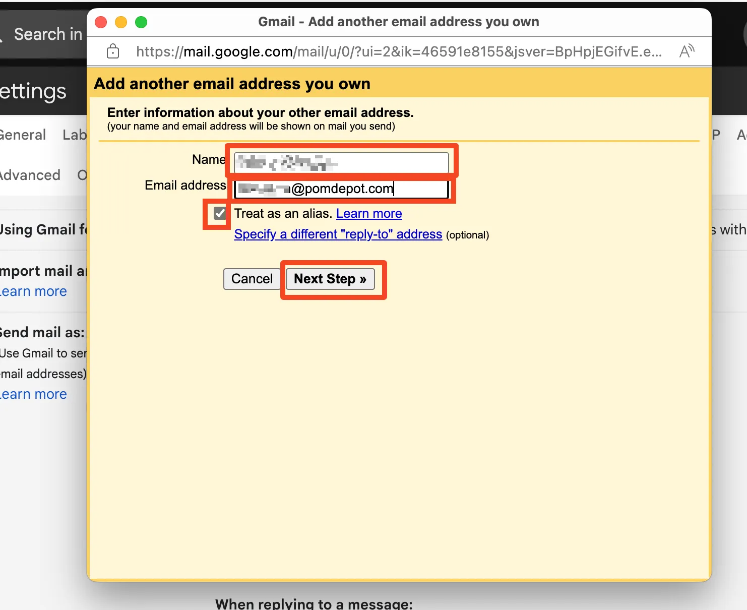Screen dimensions: 747x610
Task: Click the read aloud icon in address bar
Action: click(x=687, y=51)
